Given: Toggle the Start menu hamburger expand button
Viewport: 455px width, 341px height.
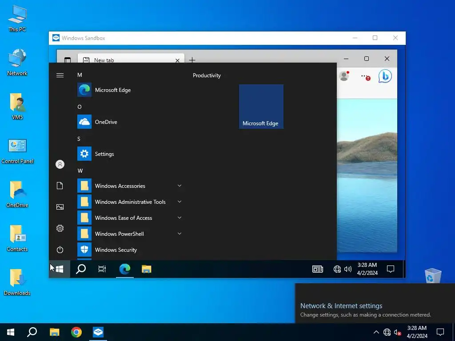Looking at the screenshot, I should click(60, 75).
